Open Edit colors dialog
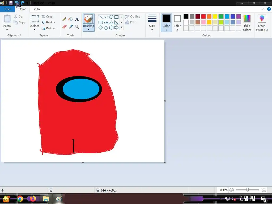 coord(247,23)
